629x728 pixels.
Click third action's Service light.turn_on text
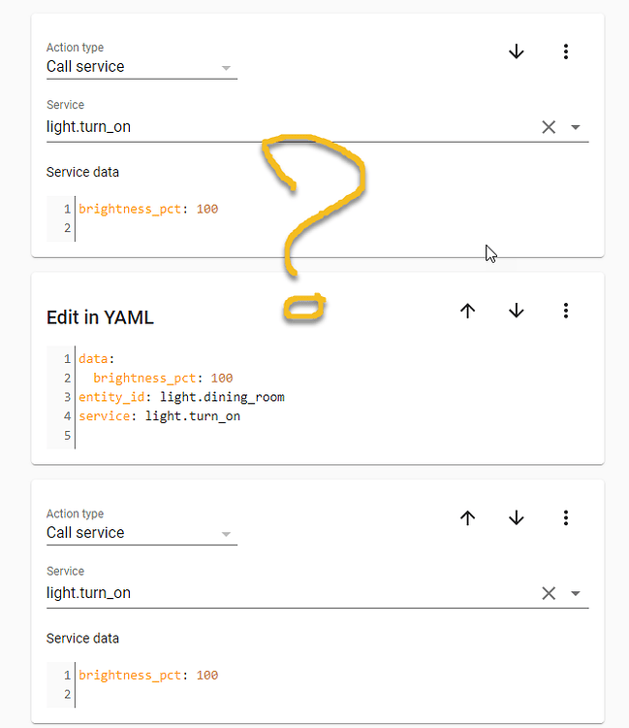click(x=88, y=593)
